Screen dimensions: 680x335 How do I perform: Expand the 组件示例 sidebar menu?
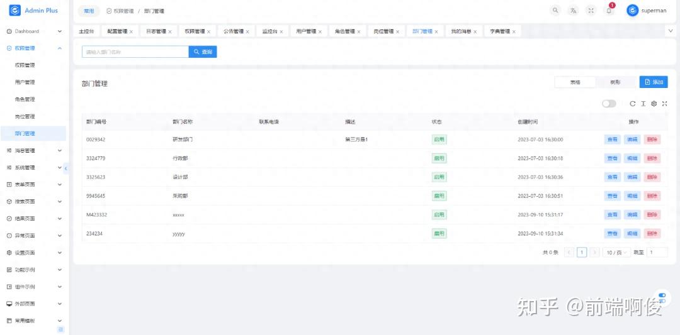[33, 287]
